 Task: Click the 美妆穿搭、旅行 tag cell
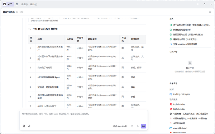click(x=137, y=48)
